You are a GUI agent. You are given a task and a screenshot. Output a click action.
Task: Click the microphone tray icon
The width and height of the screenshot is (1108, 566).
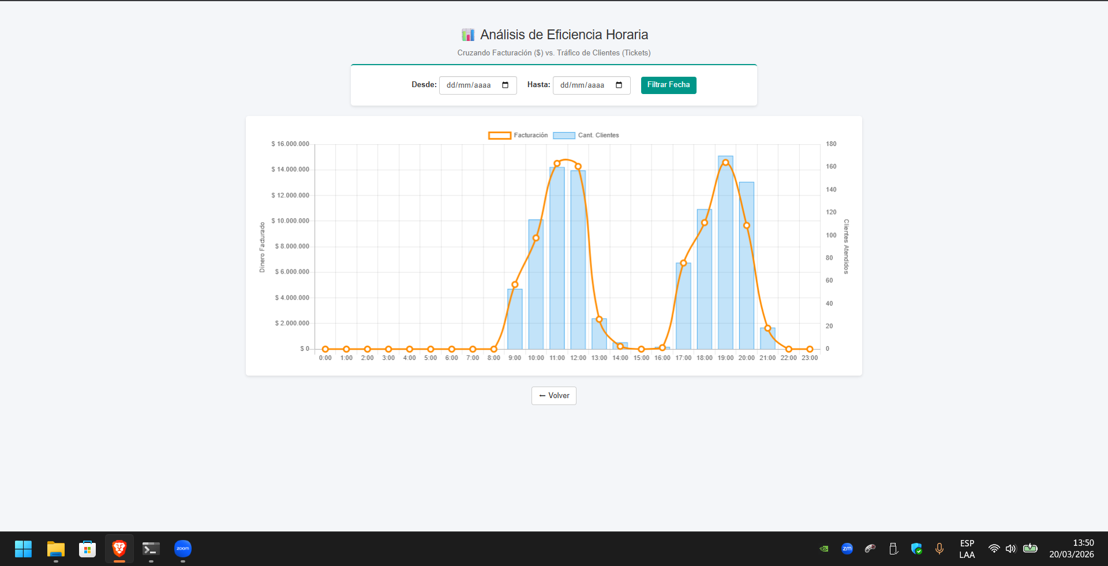939,549
